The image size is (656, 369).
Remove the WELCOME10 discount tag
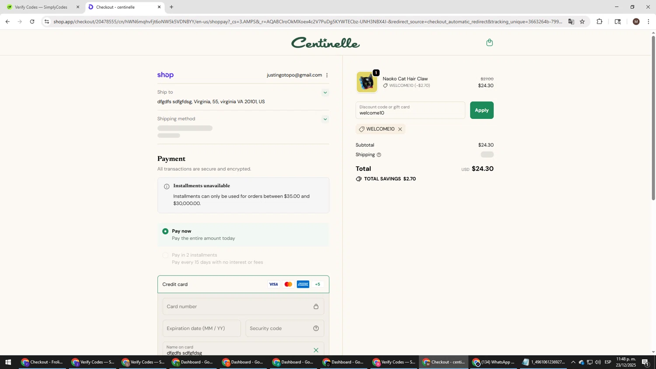(x=400, y=129)
